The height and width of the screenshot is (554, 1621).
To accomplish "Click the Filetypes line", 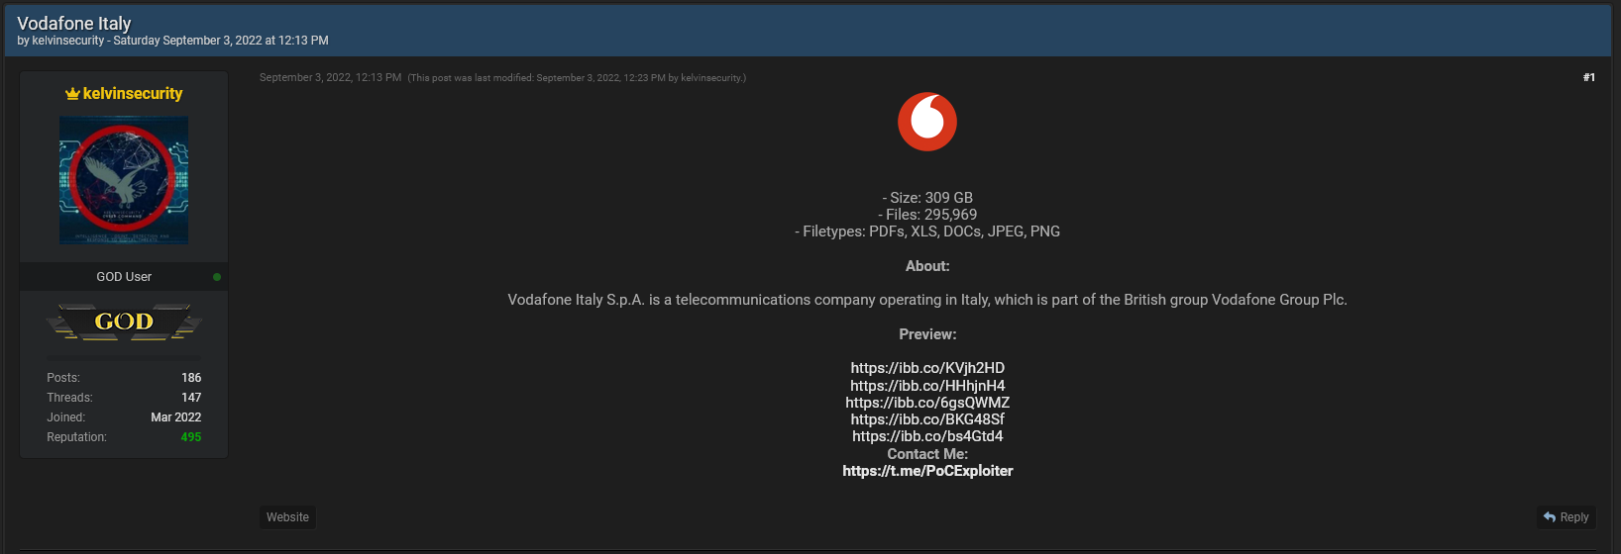I will click(927, 231).
